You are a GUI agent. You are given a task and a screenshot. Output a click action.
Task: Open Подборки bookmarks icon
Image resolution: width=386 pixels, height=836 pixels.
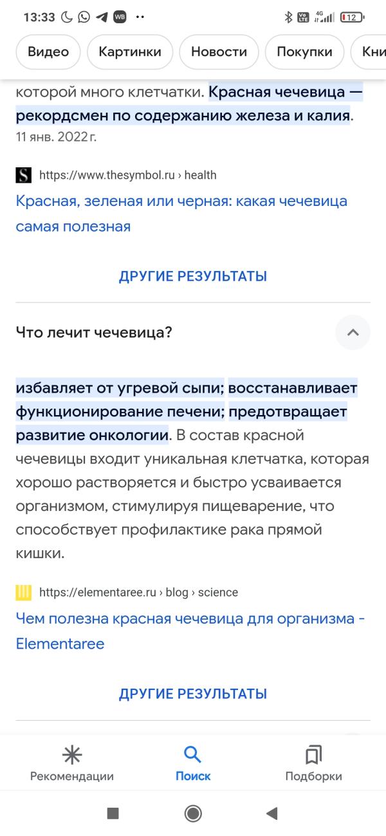point(313,755)
